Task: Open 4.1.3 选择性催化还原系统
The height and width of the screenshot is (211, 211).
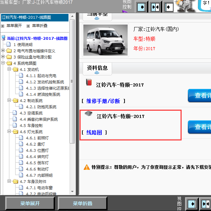Action: [x=48, y=88]
